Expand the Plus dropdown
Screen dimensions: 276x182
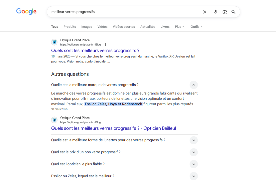pyautogui.click(x=179, y=26)
